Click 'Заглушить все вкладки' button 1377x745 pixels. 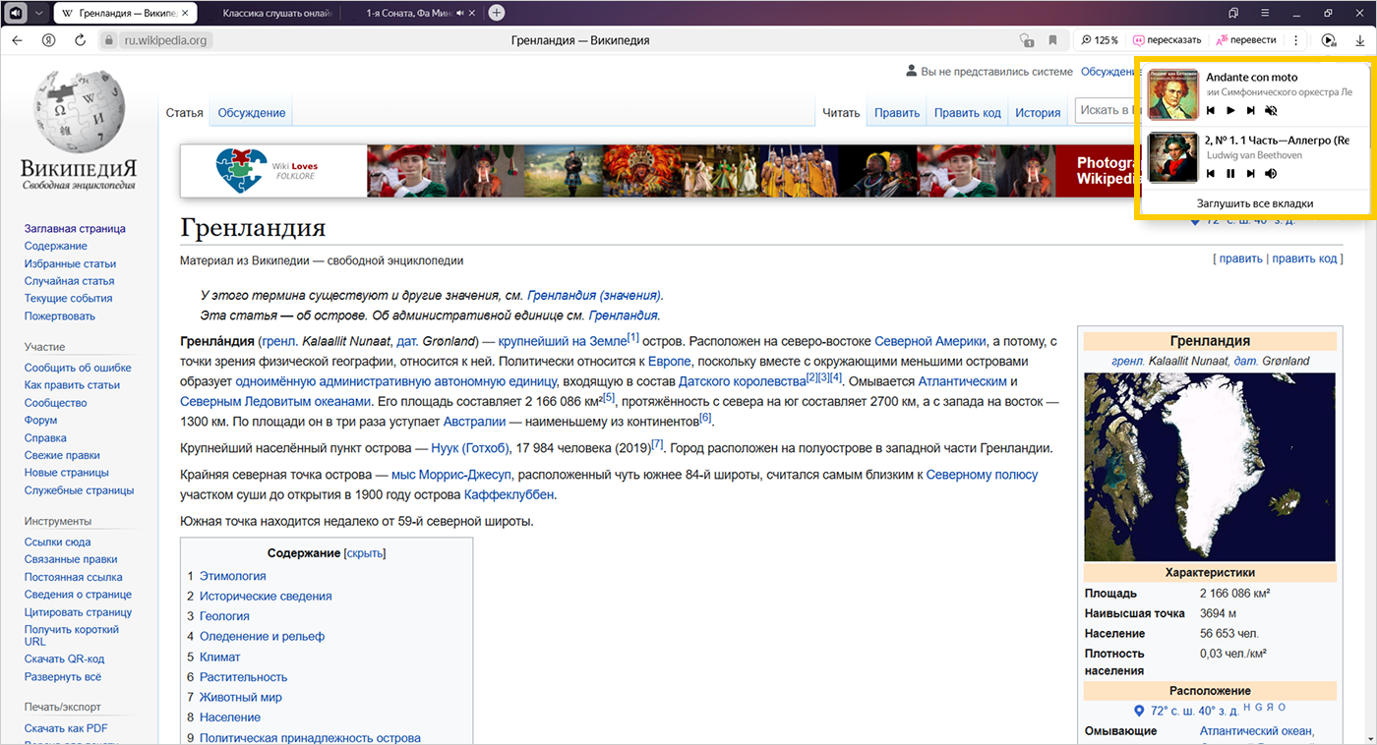[x=1254, y=203]
